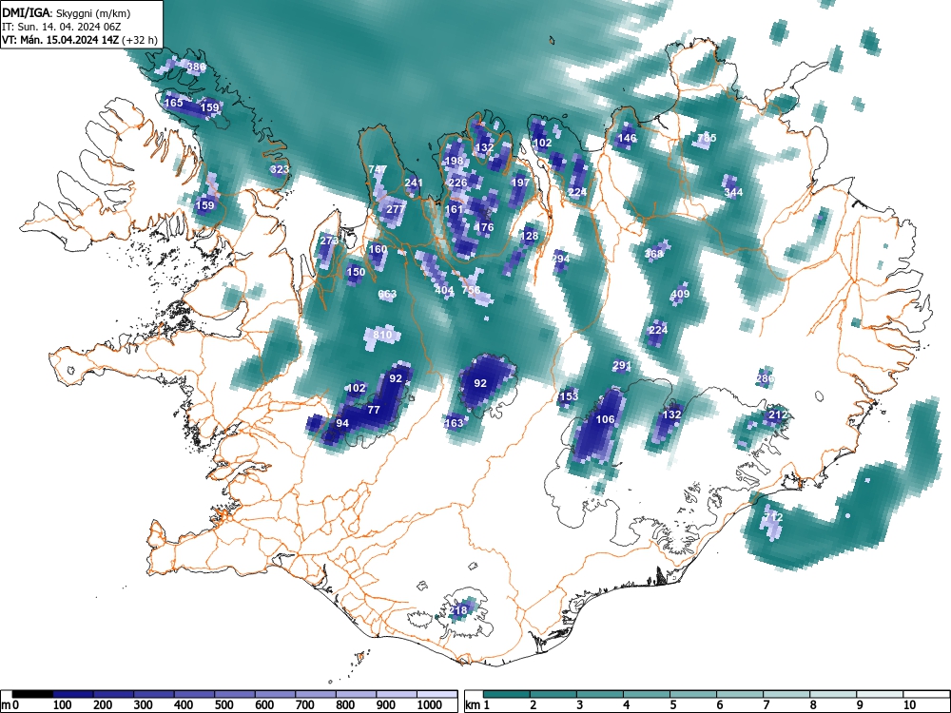Click the 368 visibility label
The height and width of the screenshot is (713, 951).
(x=654, y=254)
